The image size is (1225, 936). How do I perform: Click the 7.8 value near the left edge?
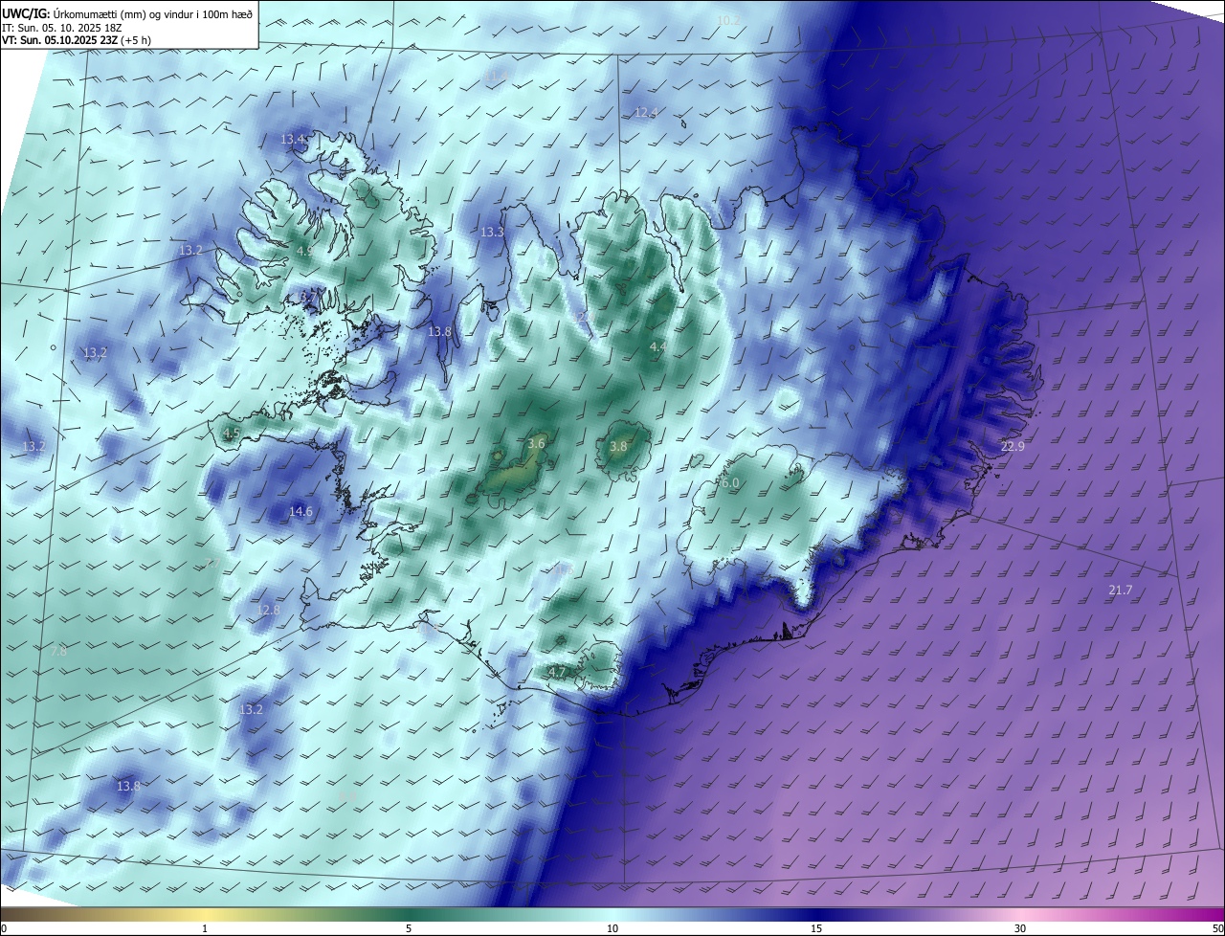(x=58, y=651)
